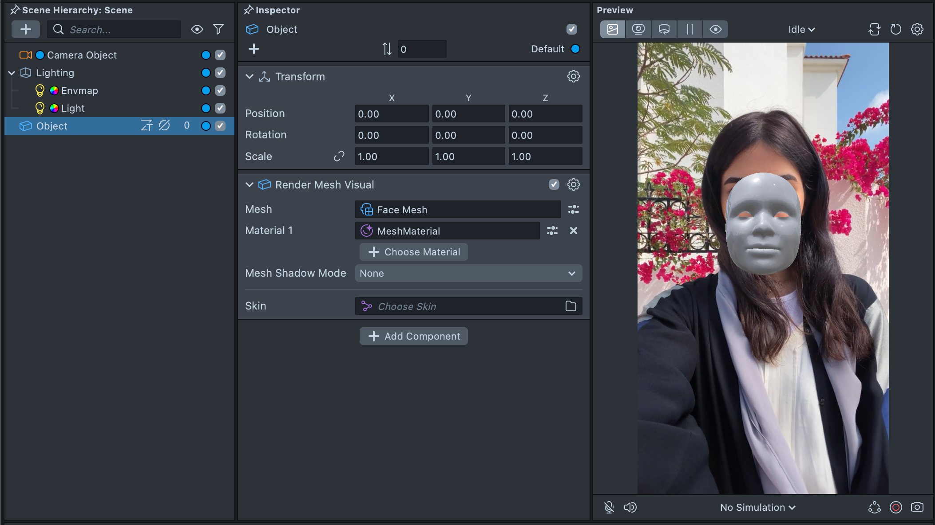Mute the microphone in Preview panel
This screenshot has height=525, width=935.
[609, 507]
